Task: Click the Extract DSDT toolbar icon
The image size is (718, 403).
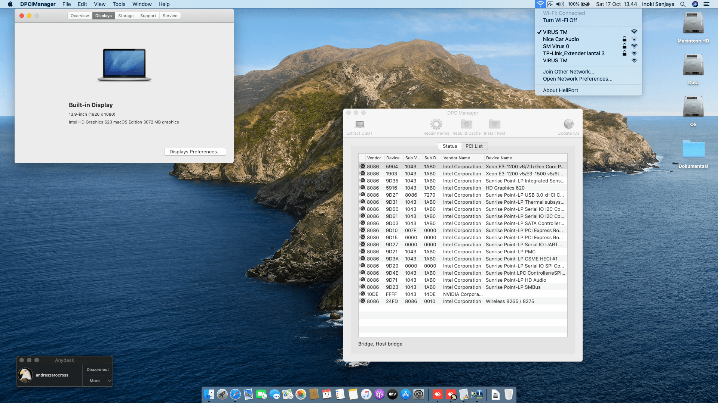Action: pyautogui.click(x=359, y=124)
